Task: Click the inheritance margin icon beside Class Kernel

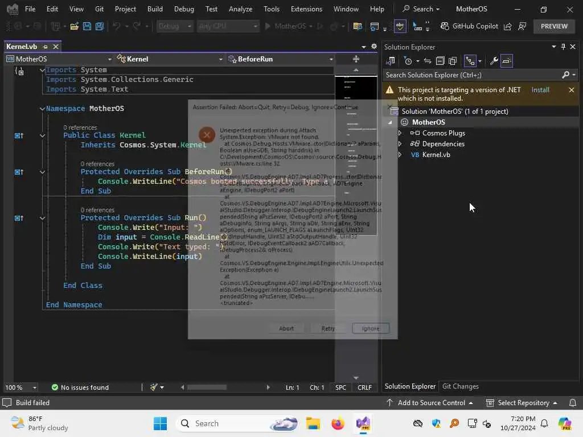Action: (19, 135)
